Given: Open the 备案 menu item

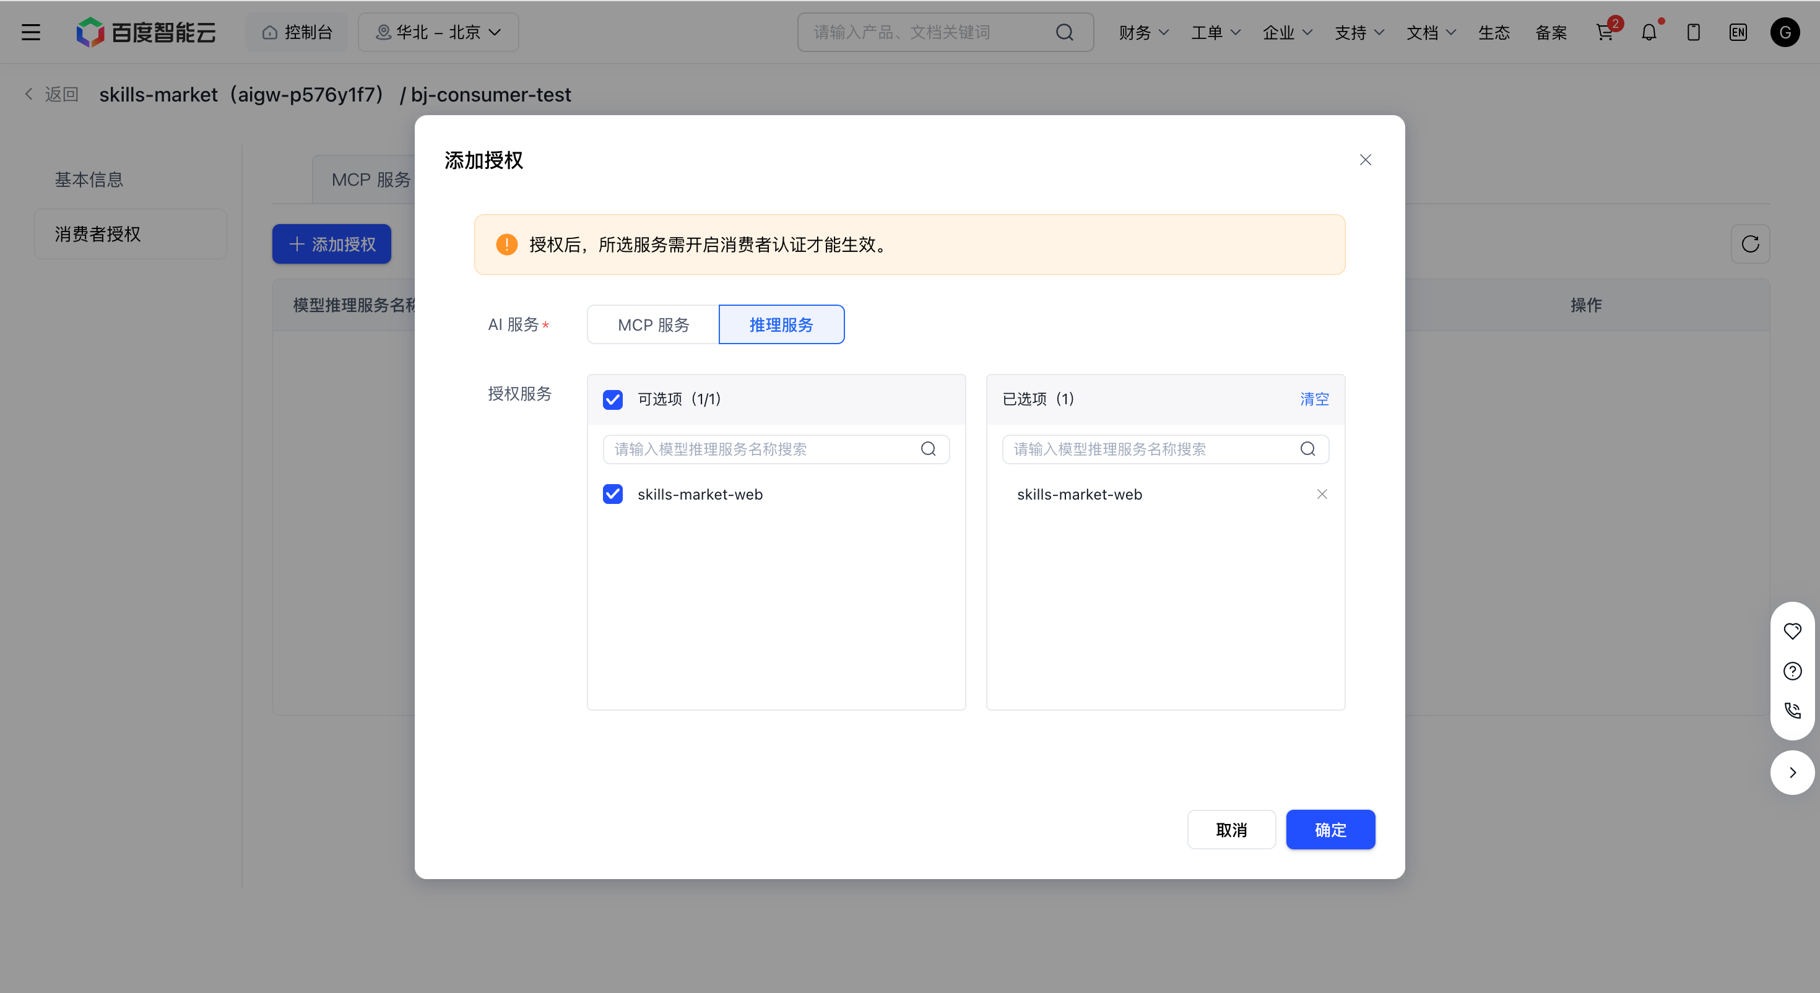Looking at the screenshot, I should 1551,33.
